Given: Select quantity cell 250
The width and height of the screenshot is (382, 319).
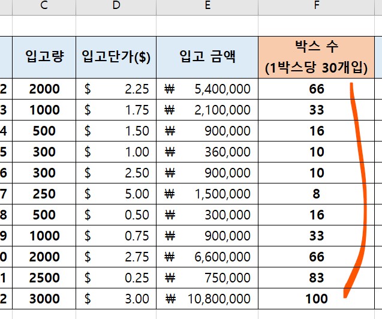Looking at the screenshot, I should [x=44, y=194].
